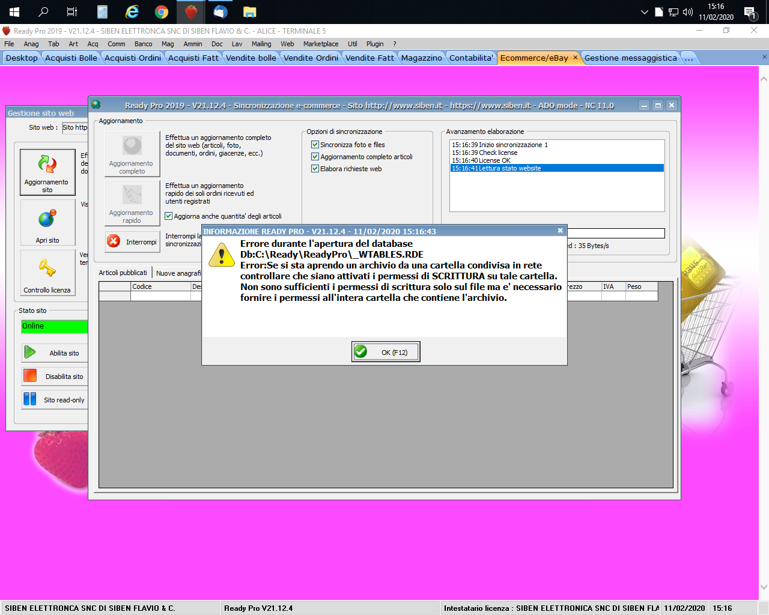769x615 pixels.
Task: Click the main window scrollbar up arrow
Action: point(764,78)
